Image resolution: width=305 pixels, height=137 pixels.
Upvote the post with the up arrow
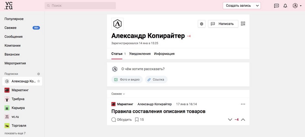[243, 119]
